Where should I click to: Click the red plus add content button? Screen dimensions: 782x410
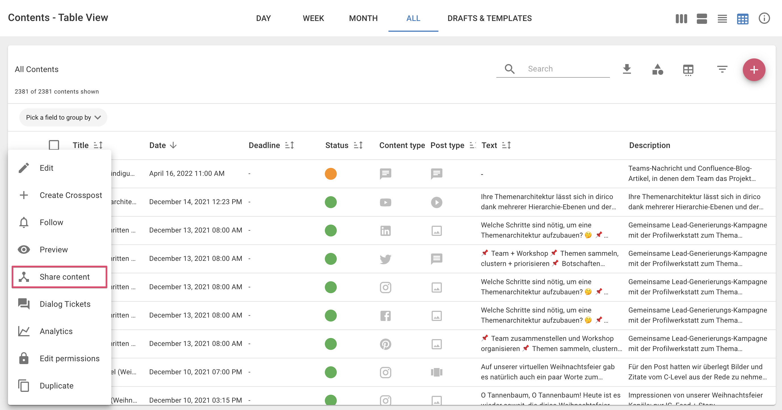tap(754, 70)
